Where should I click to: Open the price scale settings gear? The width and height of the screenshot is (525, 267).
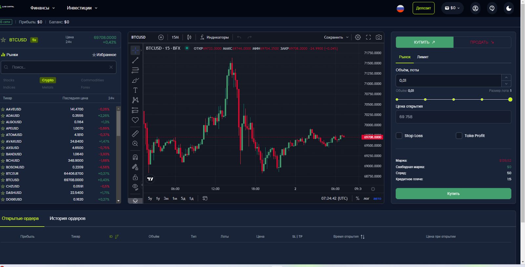pos(373,189)
